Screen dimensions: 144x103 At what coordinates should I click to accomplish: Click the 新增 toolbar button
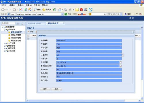[30, 32]
